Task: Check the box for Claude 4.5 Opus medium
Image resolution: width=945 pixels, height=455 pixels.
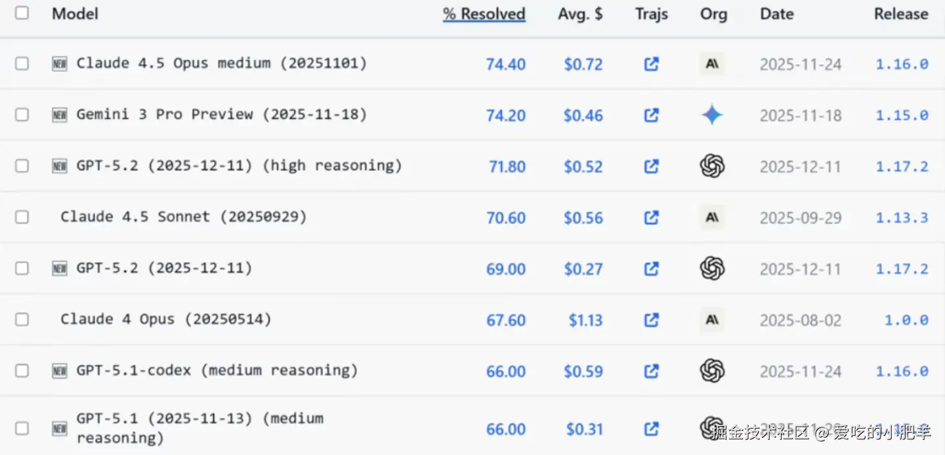Action: [x=22, y=64]
